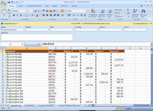Increase decimal places

pyautogui.click(x=81, y=15)
